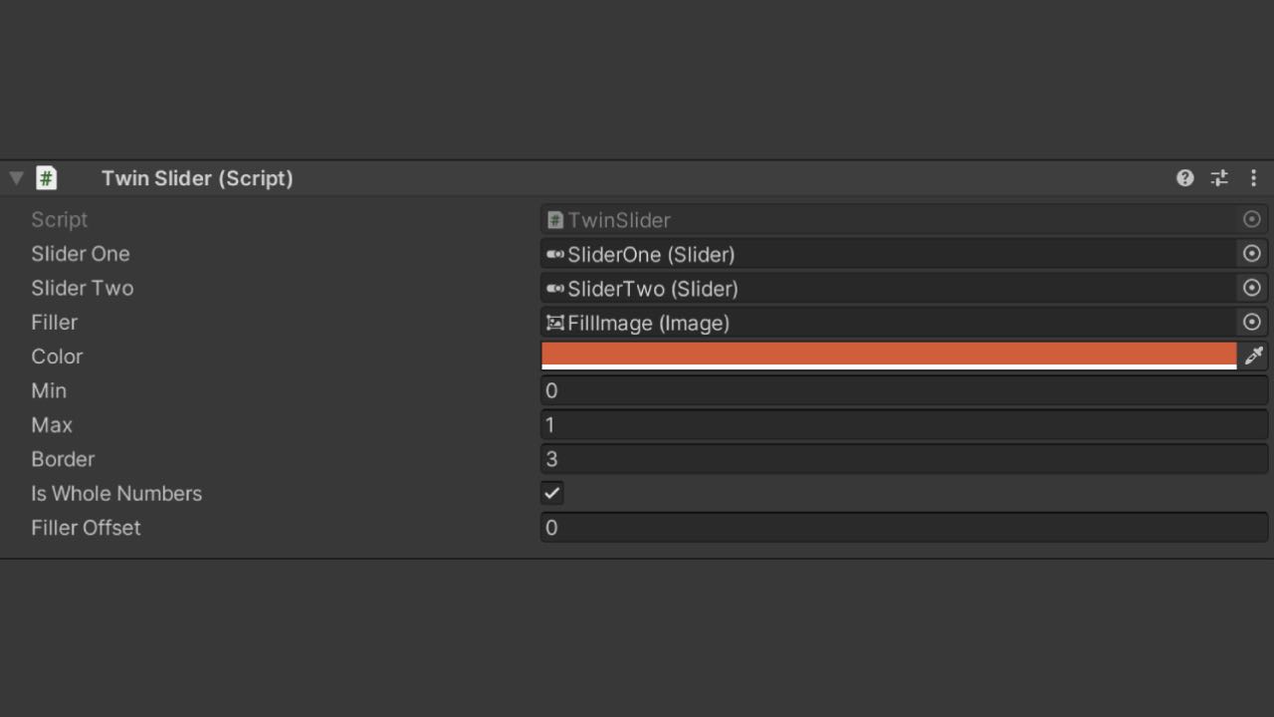Open the Twin Slider three-dot context menu
Image resolution: width=1274 pixels, height=717 pixels.
pos(1253,178)
